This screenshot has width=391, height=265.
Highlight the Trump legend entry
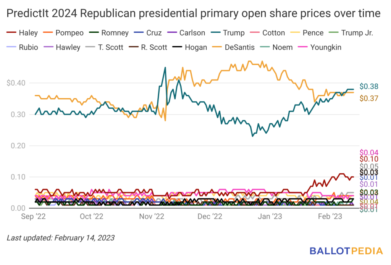228,33
